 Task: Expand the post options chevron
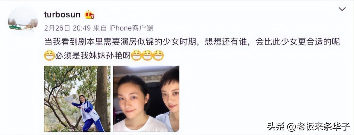pos(342,9)
